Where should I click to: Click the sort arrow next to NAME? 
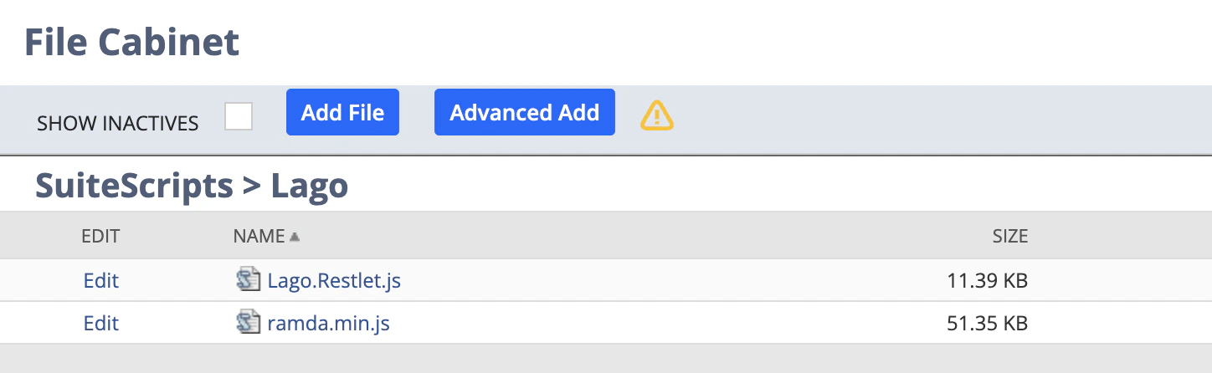(x=294, y=237)
